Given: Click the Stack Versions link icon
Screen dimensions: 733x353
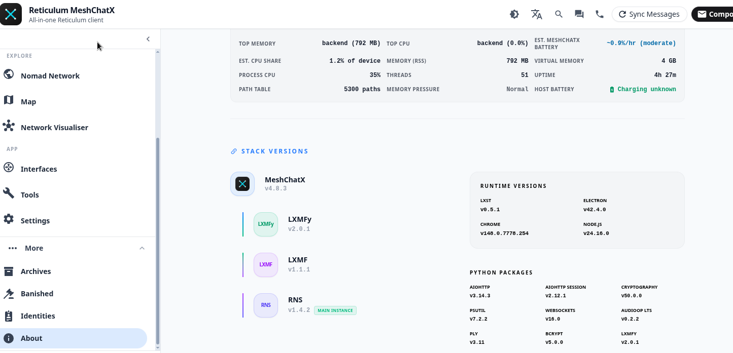Looking at the screenshot, I should (234, 151).
